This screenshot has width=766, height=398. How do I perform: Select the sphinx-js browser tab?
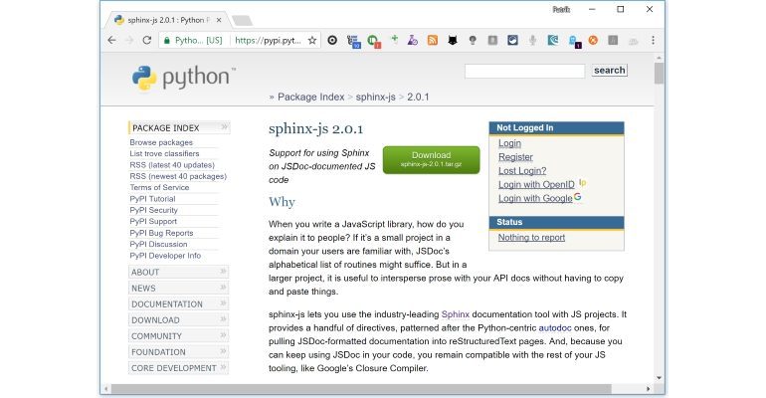click(164, 19)
